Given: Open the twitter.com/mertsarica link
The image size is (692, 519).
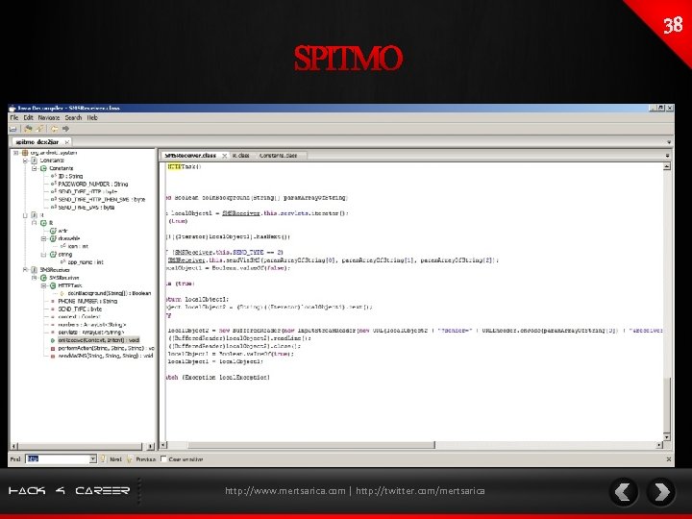Looking at the screenshot, I should [x=420, y=491].
